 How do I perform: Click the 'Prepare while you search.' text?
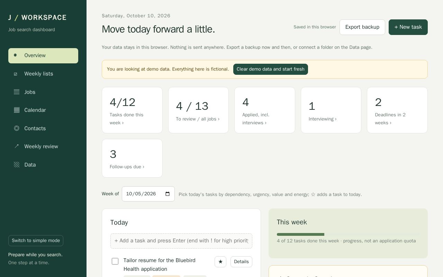coord(35,255)
